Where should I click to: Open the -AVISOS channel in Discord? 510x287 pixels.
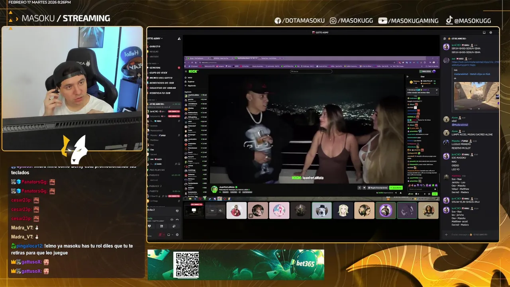point(154,57)
